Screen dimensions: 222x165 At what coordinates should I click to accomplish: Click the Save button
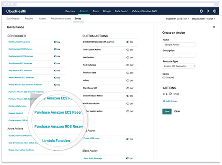point(167,111)
